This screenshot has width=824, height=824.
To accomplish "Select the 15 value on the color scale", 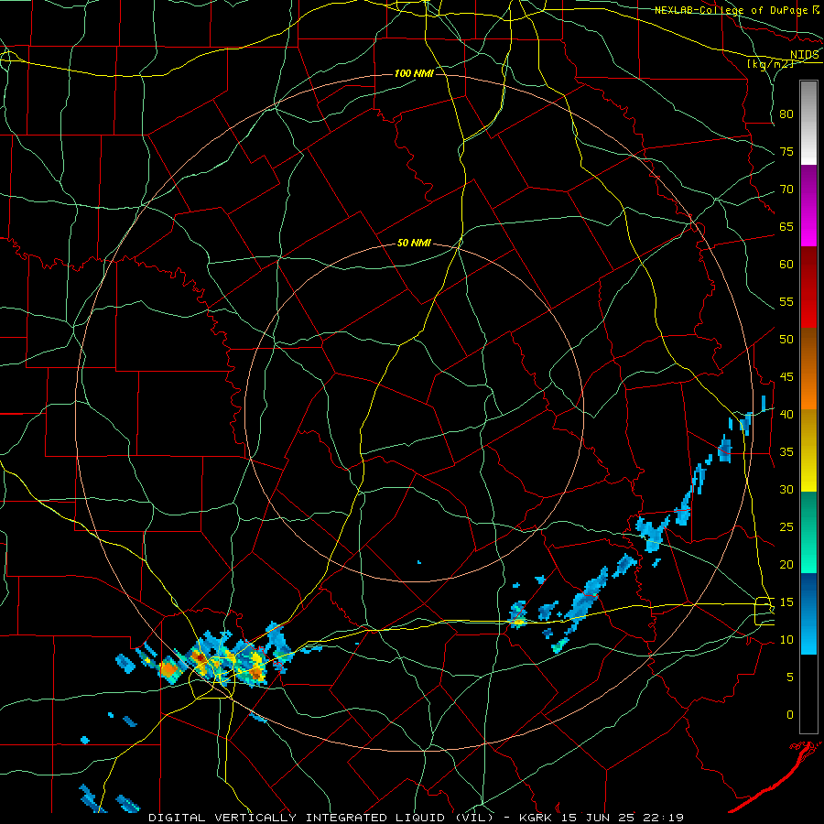I will [786, 602].
